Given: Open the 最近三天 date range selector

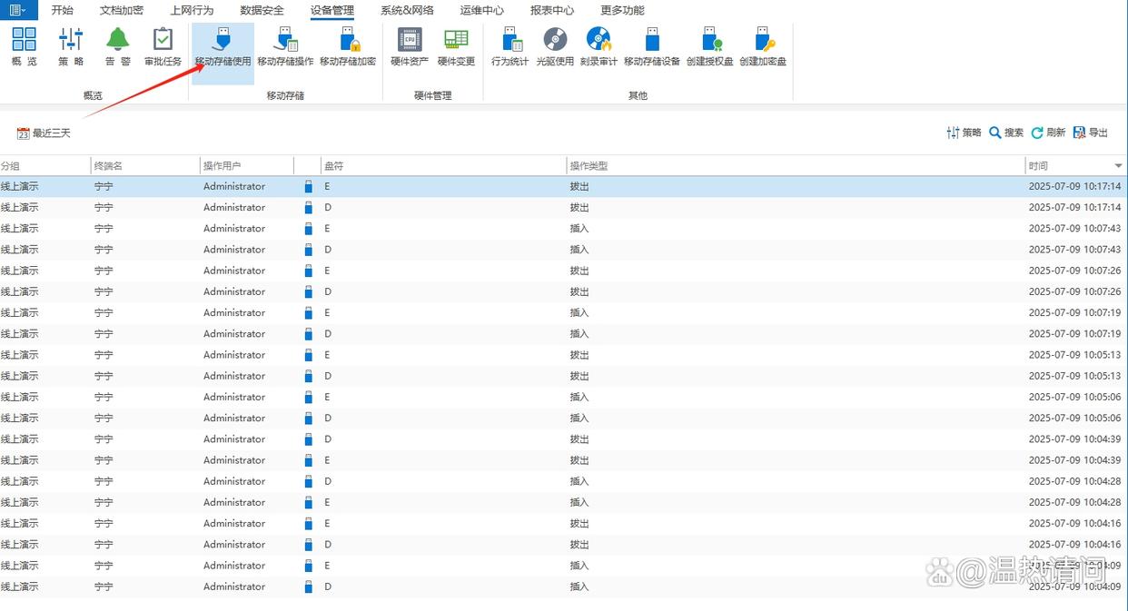Looking at the screenshot, I should 44,133.
